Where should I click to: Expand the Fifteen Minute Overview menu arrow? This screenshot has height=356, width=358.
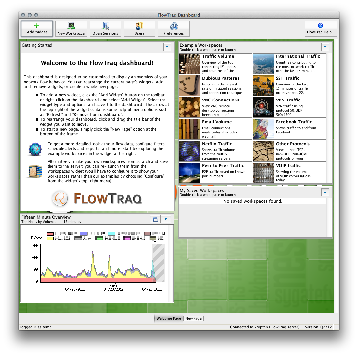(x=166, y=219)
